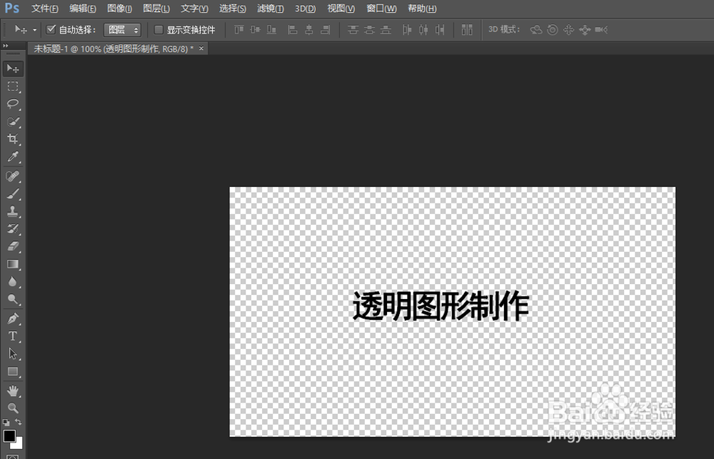The height and width of the screenshot is (459, 714).
Task: Open the Move tool preset picker arrow
Action: [34, 30]
